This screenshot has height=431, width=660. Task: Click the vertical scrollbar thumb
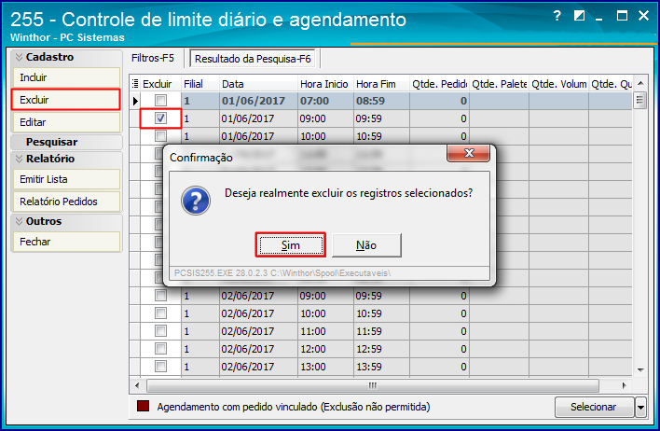[640, 100]
